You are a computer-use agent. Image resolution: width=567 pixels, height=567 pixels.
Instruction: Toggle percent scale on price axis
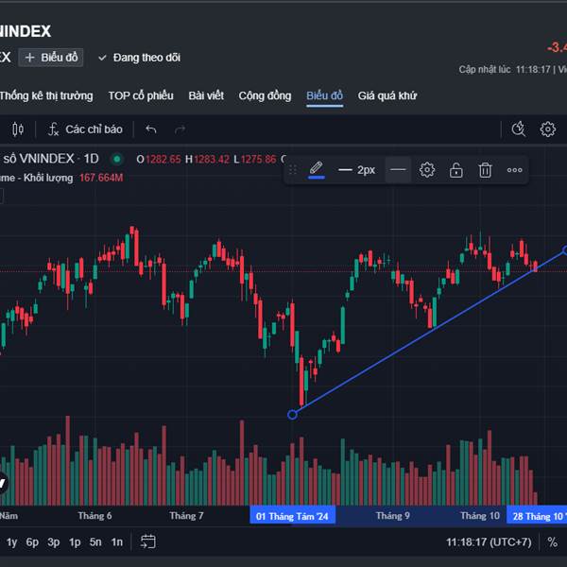click(x=552, y=542)
